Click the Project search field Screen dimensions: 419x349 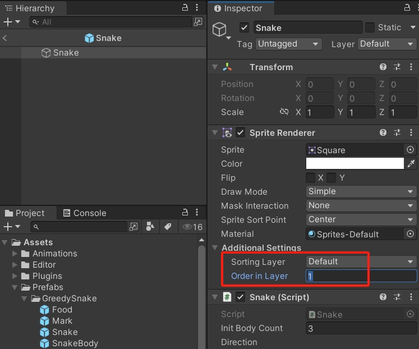pyautogui.click(x=79, y=227)
